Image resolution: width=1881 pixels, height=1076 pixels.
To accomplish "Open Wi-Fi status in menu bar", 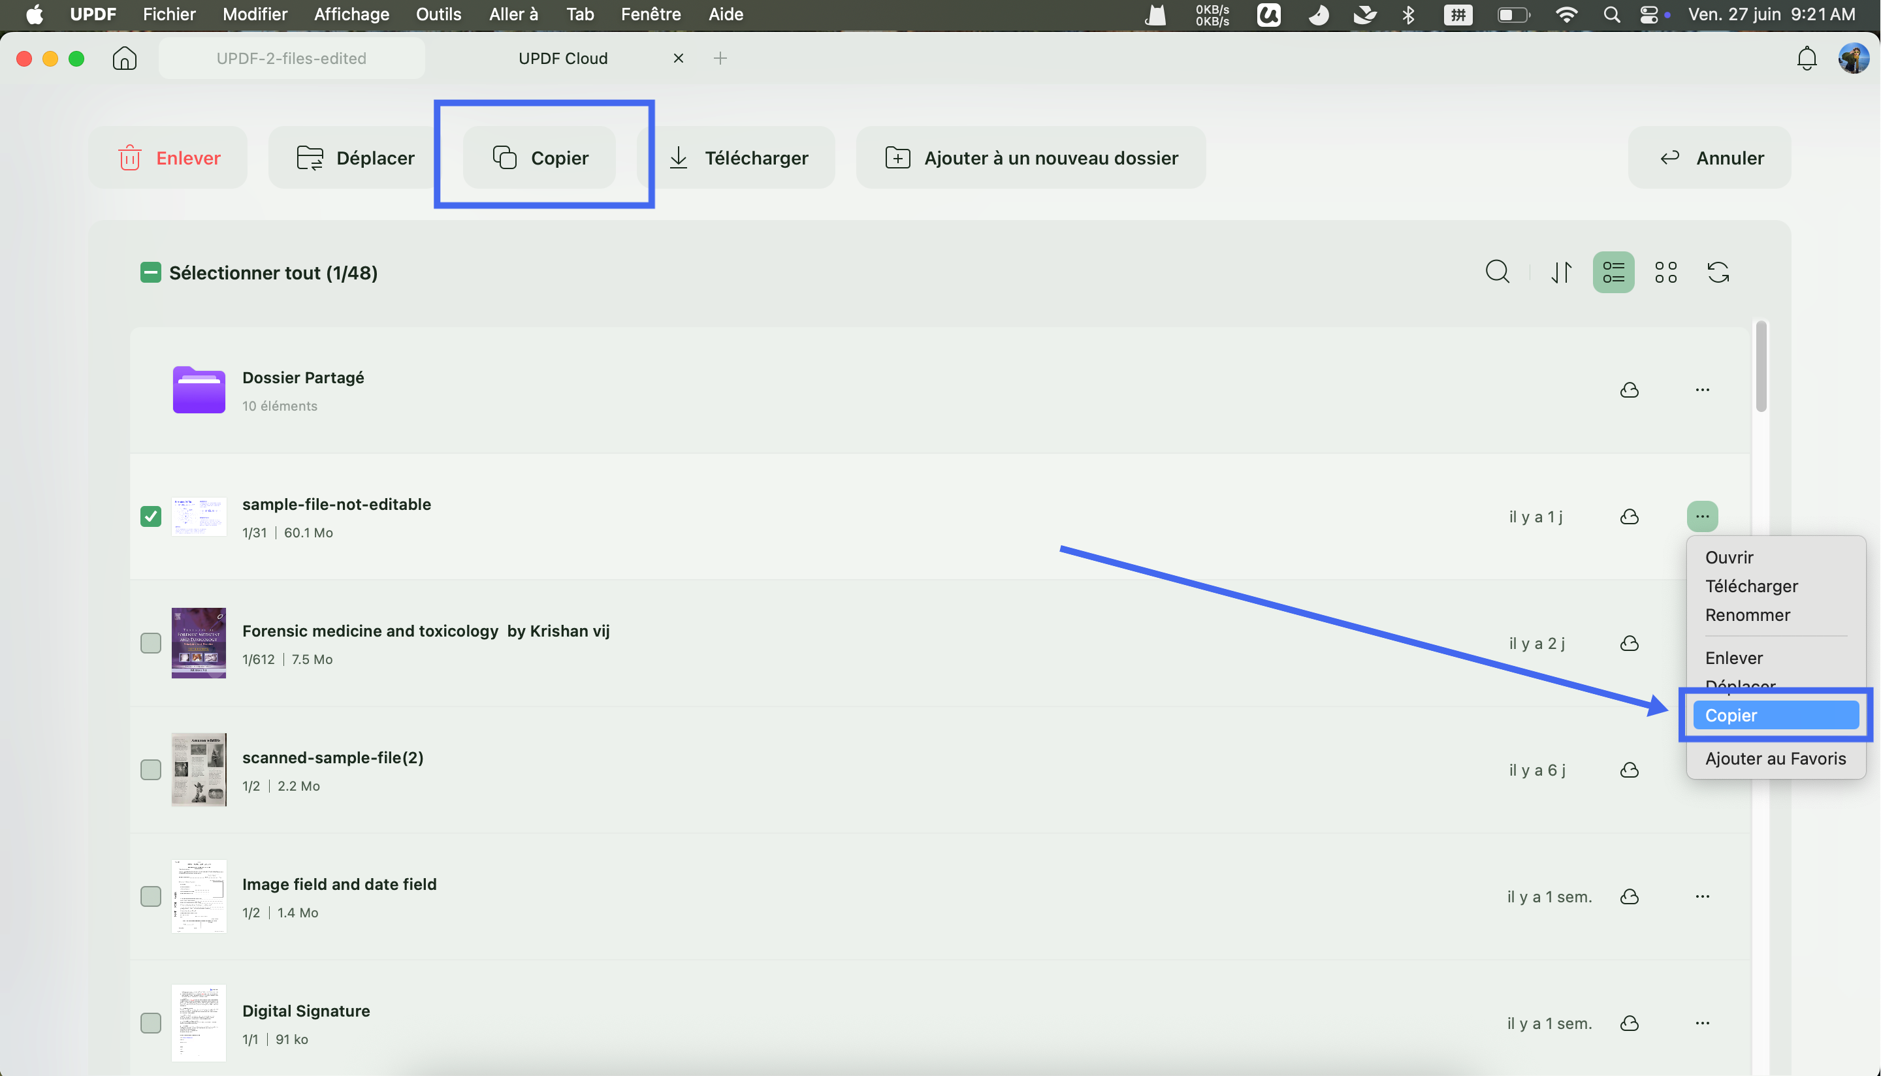I will [x=1566, y=15].
